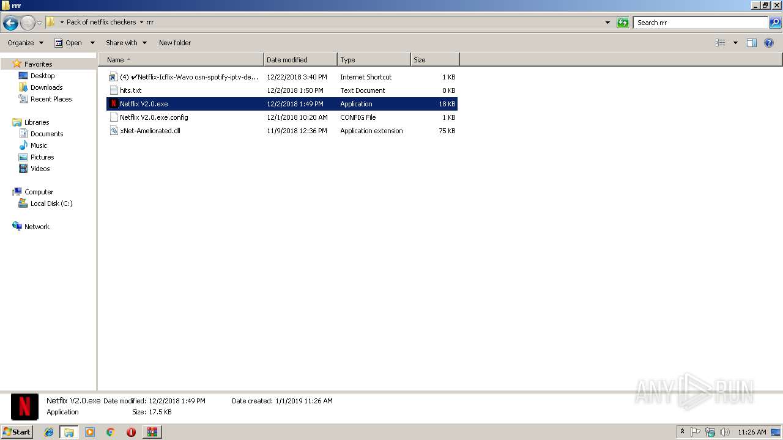Click the Change your view icon
The image size is (783, 440).
(721, 43)
